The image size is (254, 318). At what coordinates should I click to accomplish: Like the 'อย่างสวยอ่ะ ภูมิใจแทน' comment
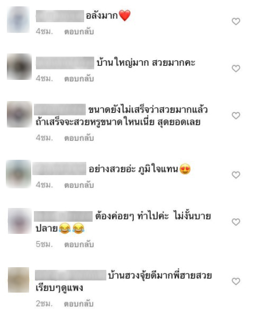coord(236,175)
